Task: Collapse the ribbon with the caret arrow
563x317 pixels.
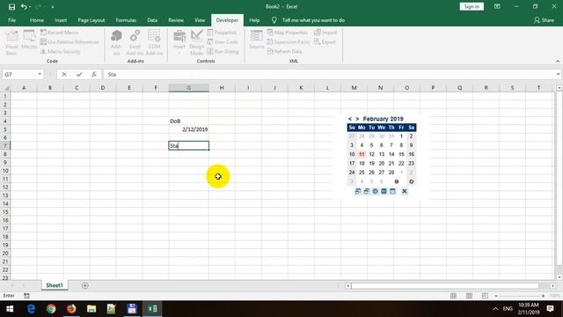Action: [557, 61]
